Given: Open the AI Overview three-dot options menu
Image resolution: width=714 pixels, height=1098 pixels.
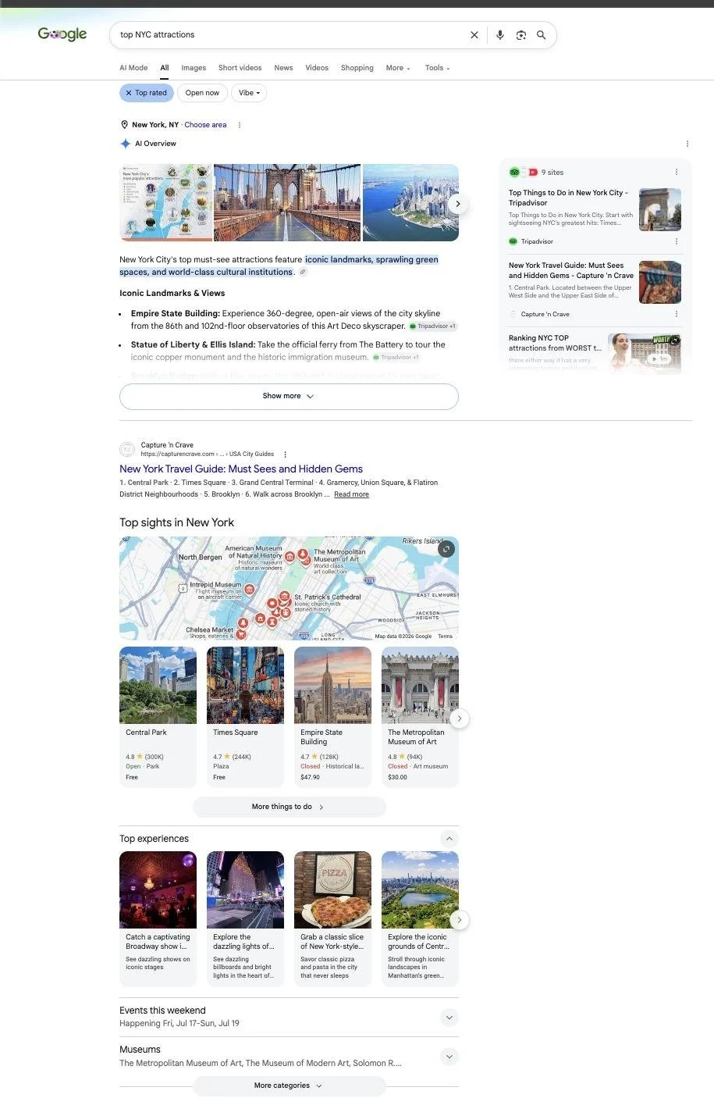Looking at the screenshot, I should point(687,144).
